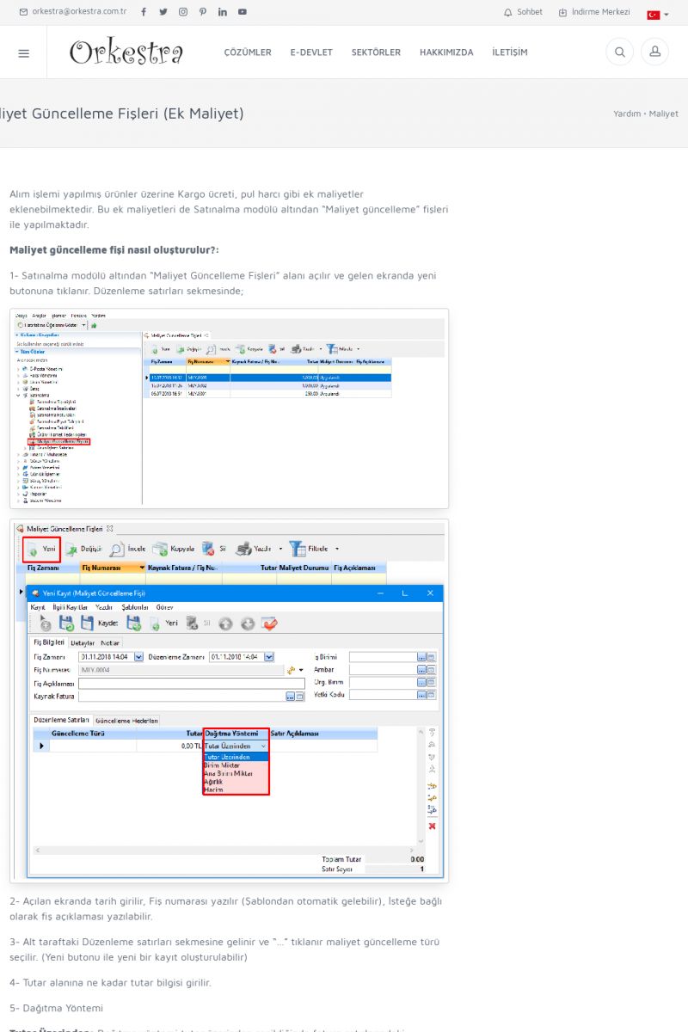Open the Twitter social icon
The width and height of the screenshot is (688, 1032).
[x=163, y=12]
